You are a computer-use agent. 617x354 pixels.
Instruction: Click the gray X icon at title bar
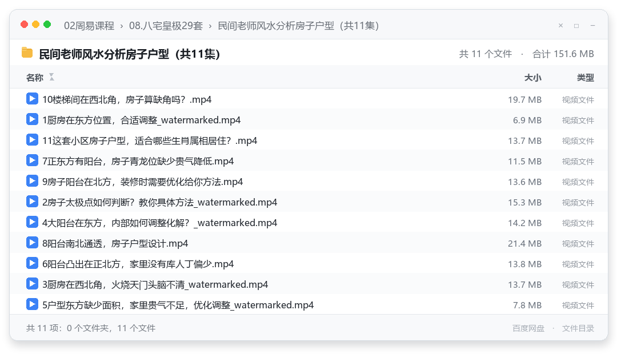pos(561,26)
